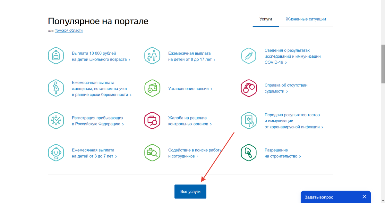Open Передача результатов тестов и иммунизации link
This screenshot has height=203, width=385.
[294, 121]
